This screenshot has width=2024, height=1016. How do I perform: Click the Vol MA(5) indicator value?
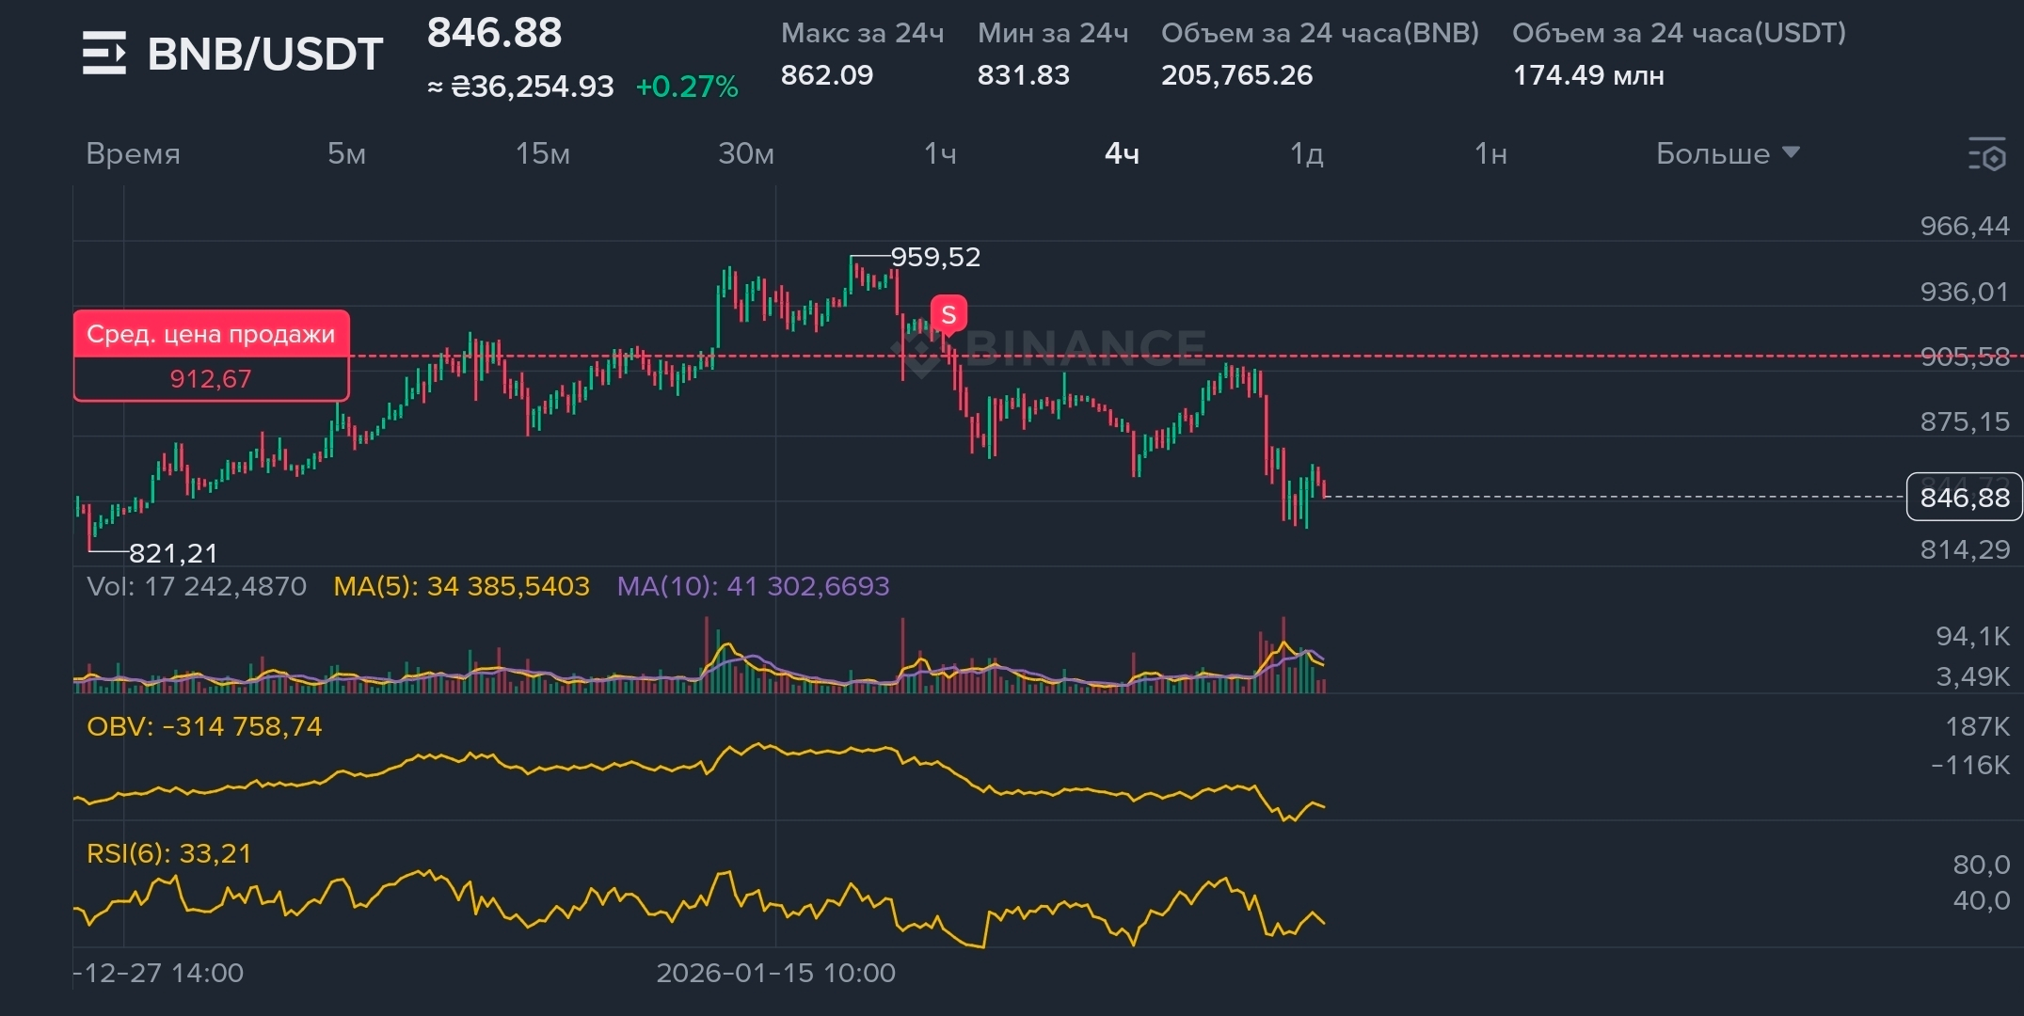click(x=461, y=586)
